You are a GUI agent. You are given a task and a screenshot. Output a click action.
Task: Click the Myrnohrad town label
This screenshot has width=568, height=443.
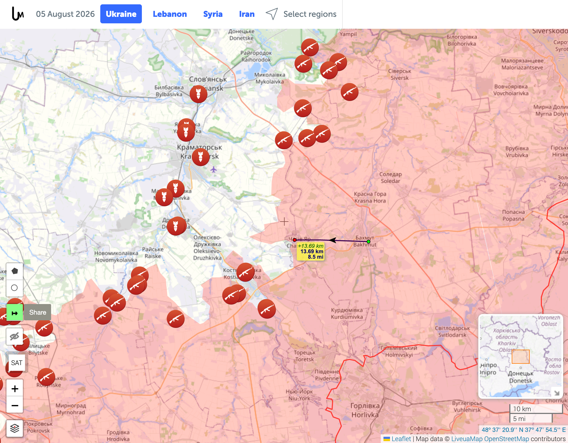tap(71, 409)
